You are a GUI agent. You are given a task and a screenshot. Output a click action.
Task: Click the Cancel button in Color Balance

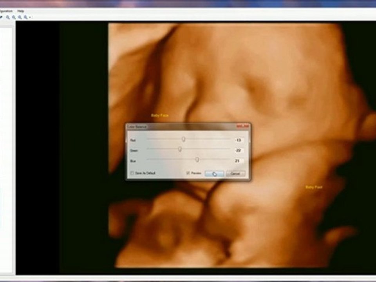tap(235, 174)
